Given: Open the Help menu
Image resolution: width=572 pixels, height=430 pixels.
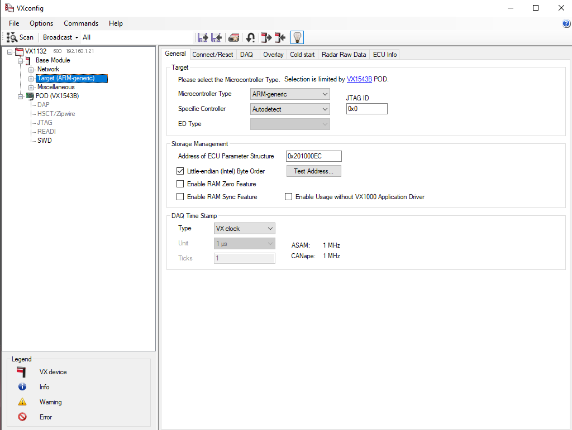Looking at the screenshot, I should pyautogui.click(x=116, y=23).
